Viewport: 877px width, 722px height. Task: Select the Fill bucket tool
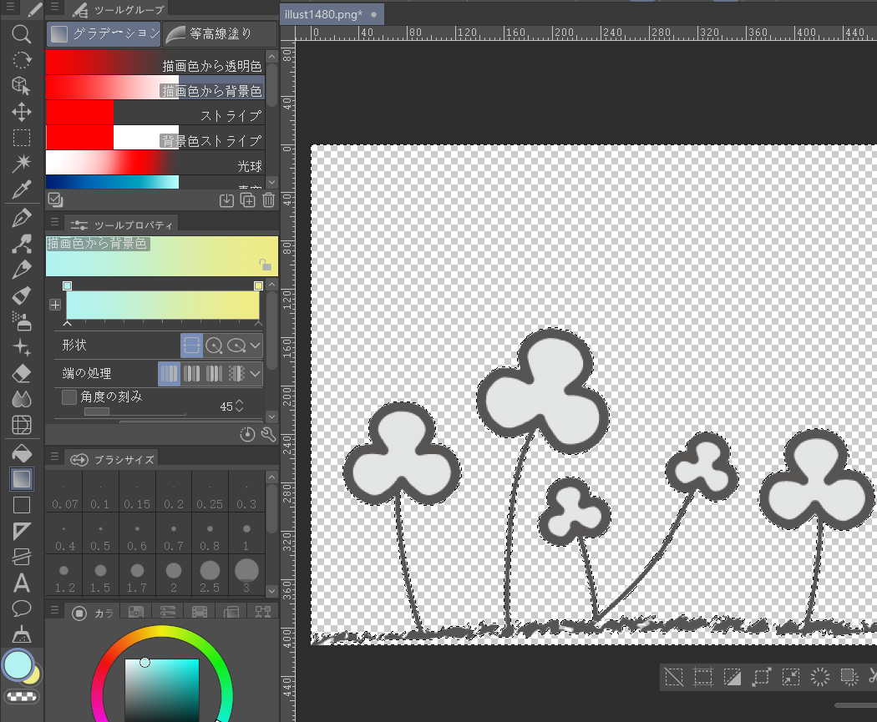(x=21, y=452)
